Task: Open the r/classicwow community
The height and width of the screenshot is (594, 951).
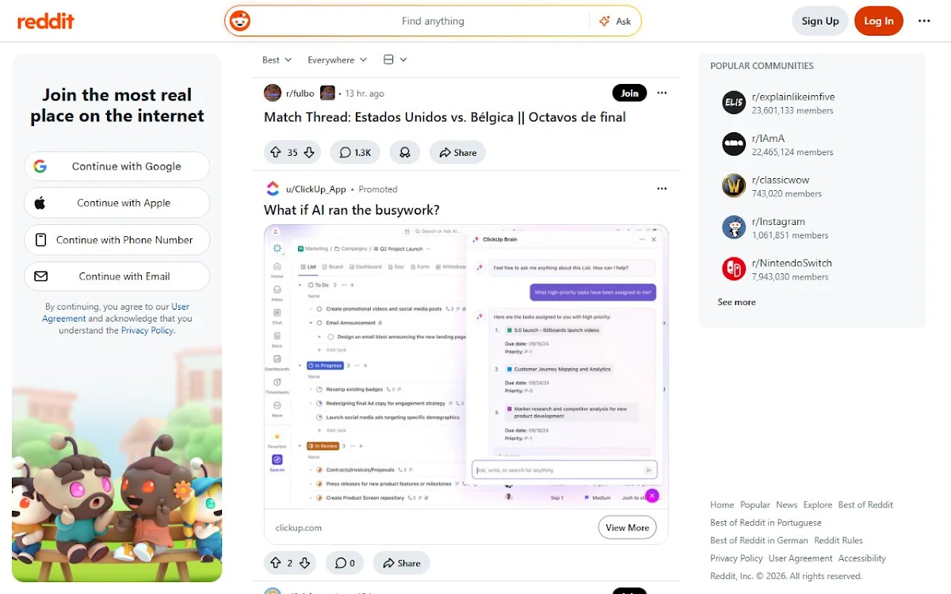Action: pyautogui.click(x=781, y=180)
